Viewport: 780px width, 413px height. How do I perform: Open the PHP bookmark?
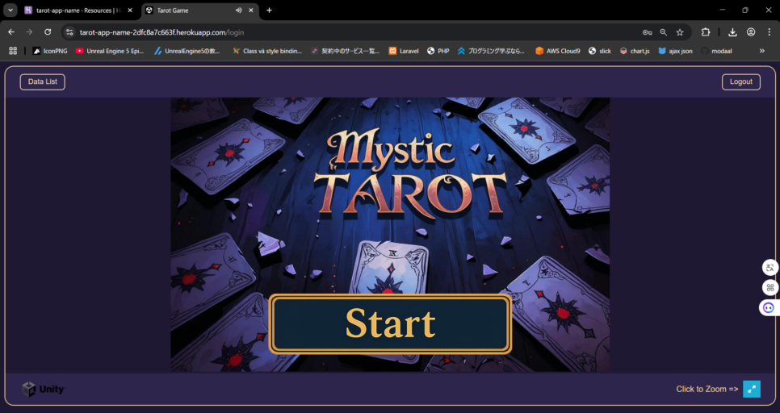438,51
